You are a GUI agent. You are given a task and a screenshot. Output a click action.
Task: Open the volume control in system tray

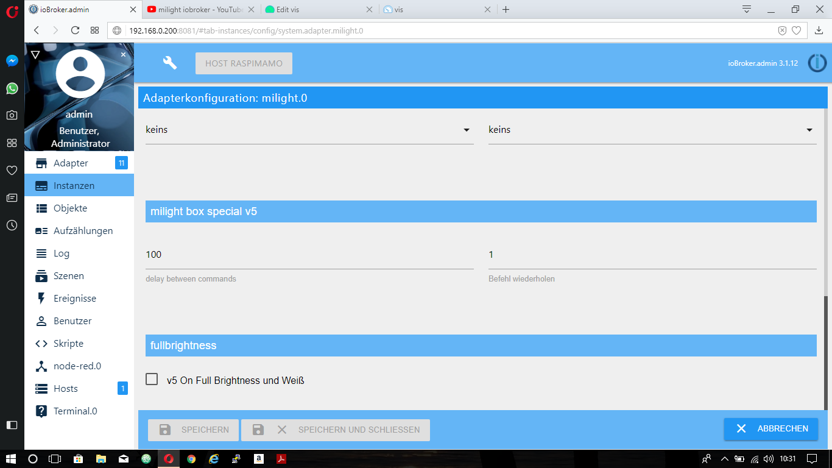click(x=769, y=459)
